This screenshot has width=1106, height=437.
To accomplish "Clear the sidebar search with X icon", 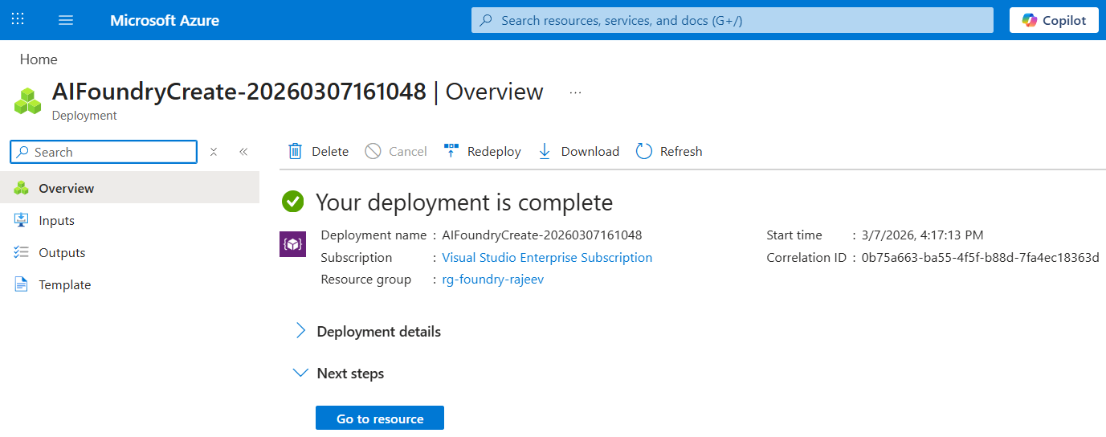I will coord(214,152).
